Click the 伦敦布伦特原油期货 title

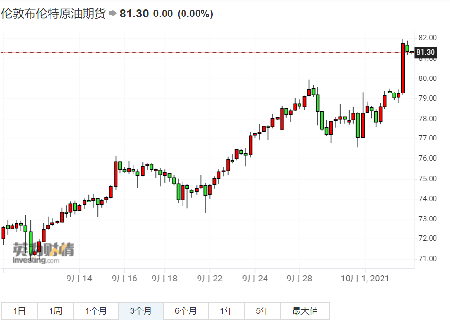[54, 14]
